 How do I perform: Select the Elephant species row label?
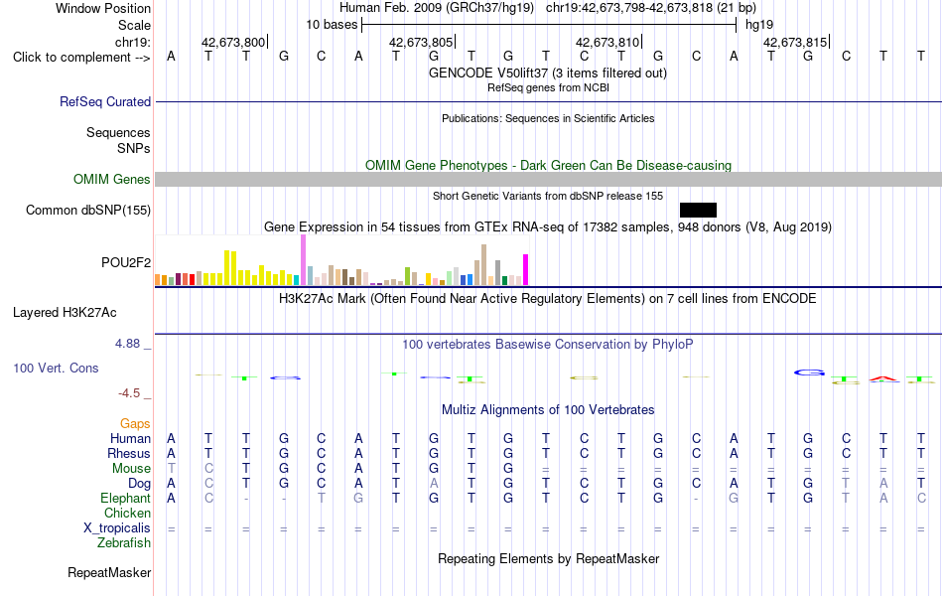pyautogui.click(x=126, y=498)
